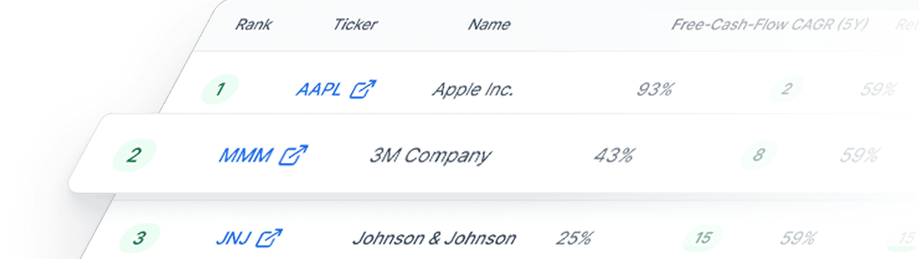Sort by the Rank column header
The height and width of the screenshot is (259, 919).
(253, 24)
